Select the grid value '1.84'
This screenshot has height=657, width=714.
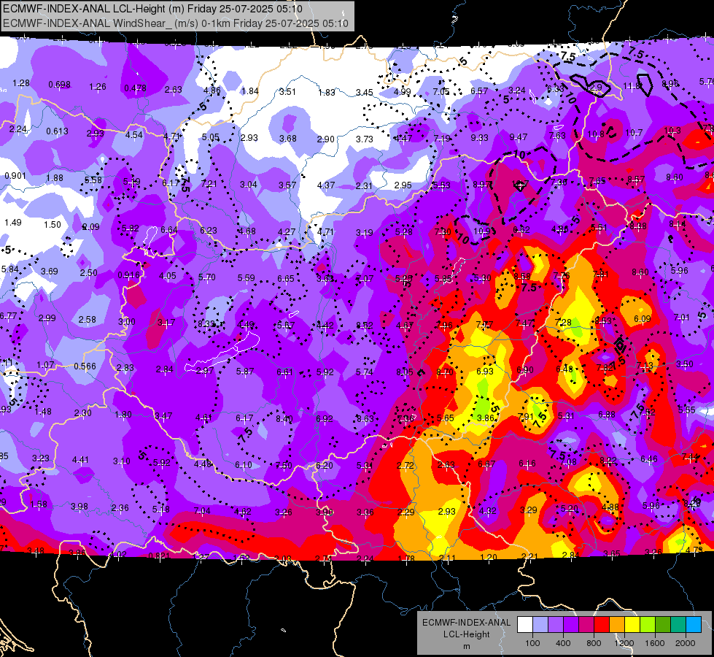pos(250,91)
